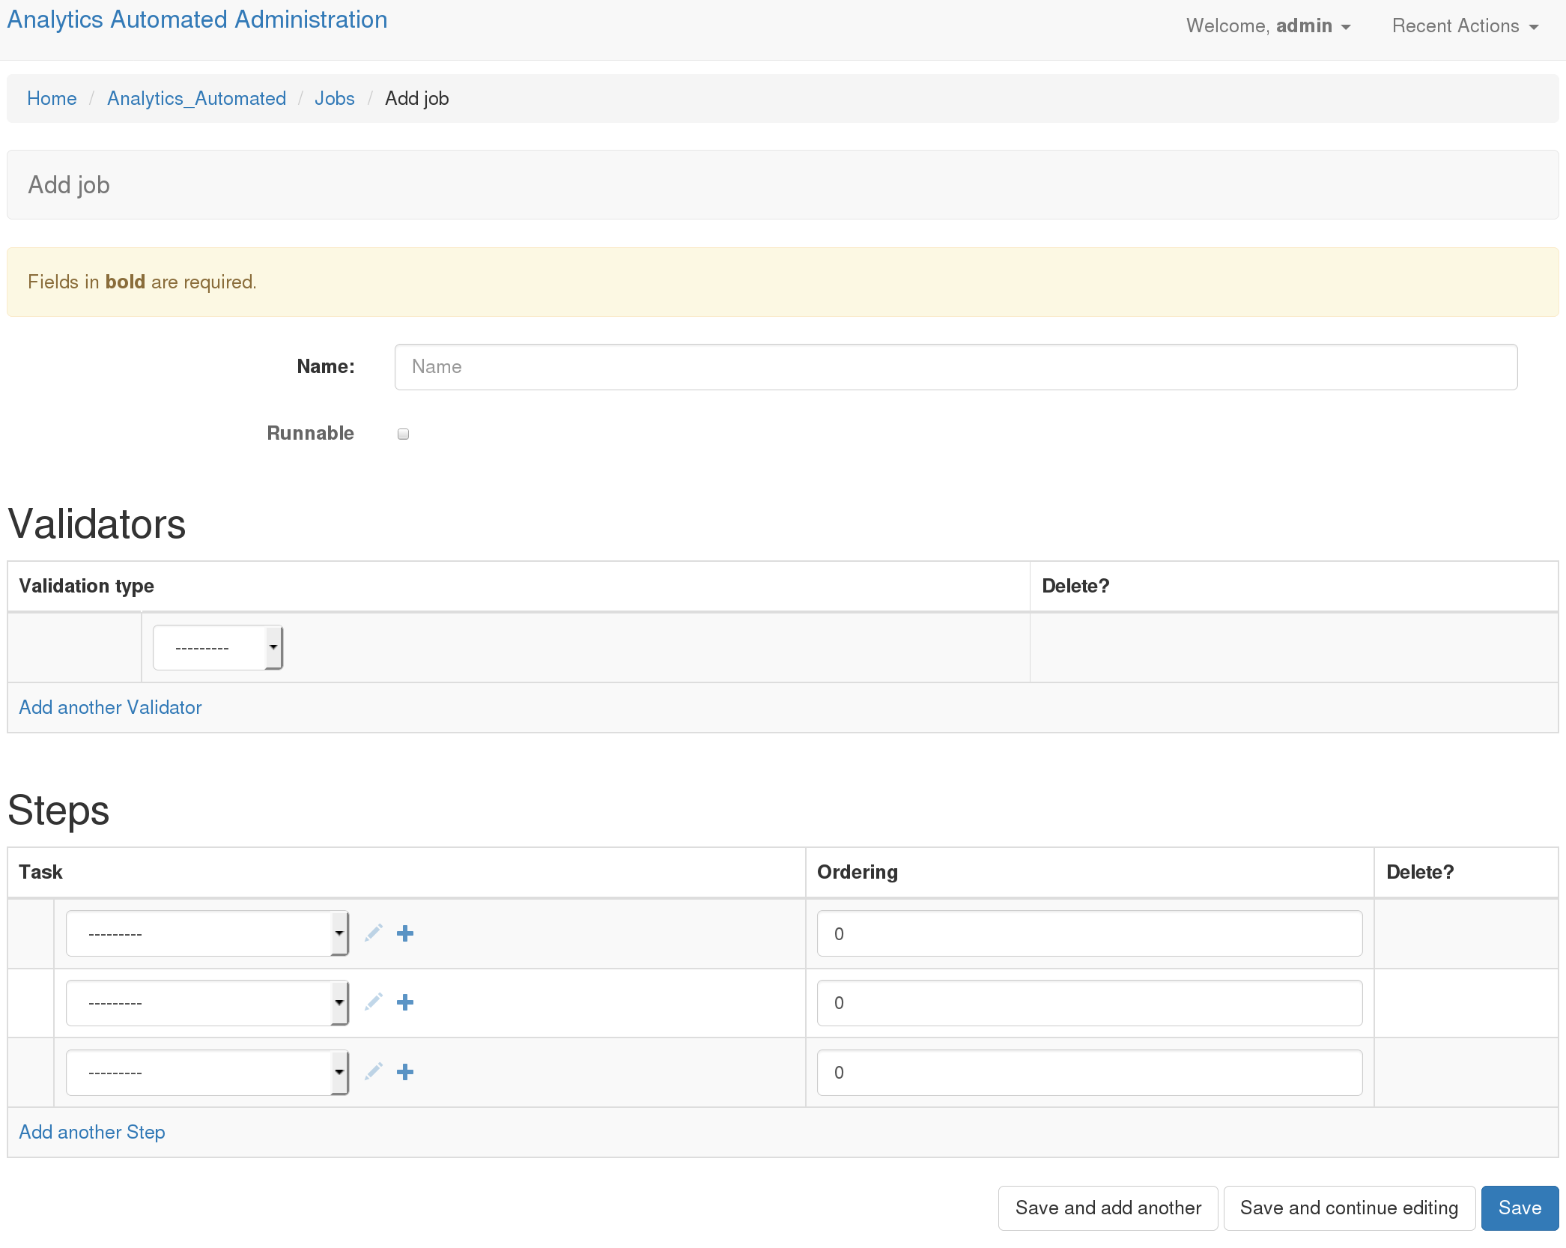Click Ordering field in third step row

click(1089, 1073)
